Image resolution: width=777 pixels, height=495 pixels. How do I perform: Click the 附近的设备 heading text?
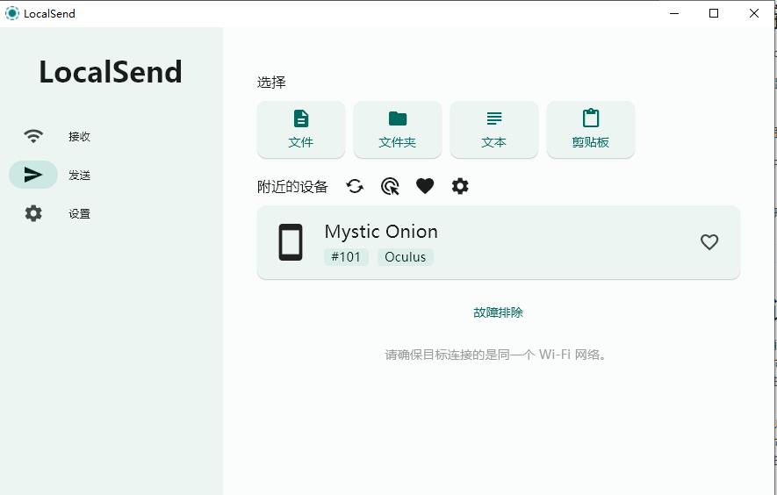[x=292, y=187]
